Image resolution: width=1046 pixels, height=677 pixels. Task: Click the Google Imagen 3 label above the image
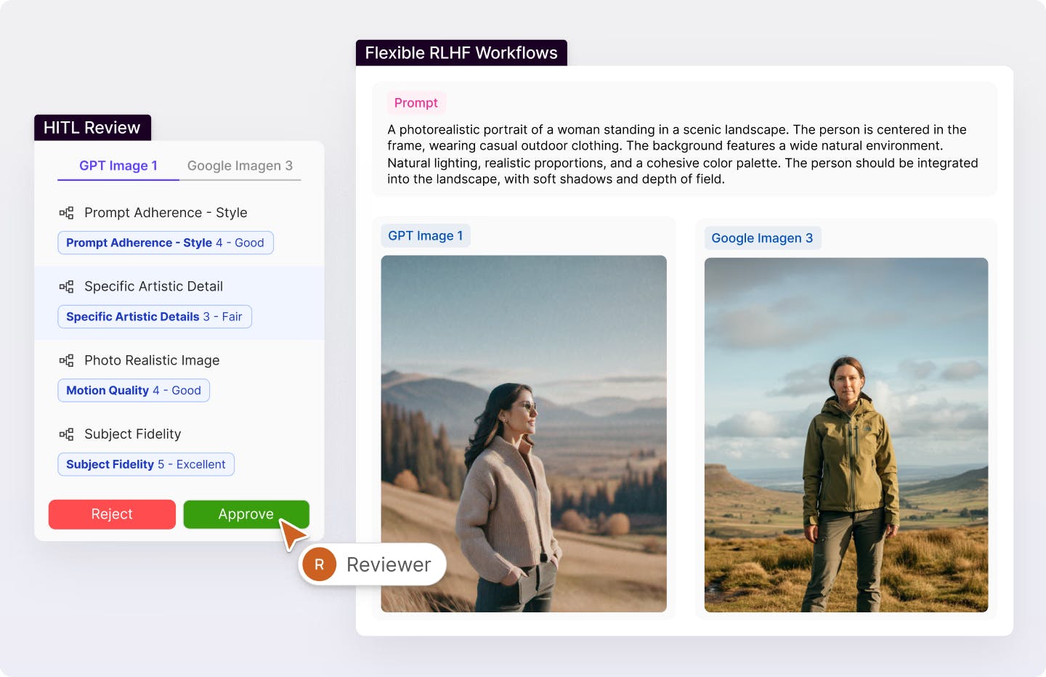click(763, 238)
